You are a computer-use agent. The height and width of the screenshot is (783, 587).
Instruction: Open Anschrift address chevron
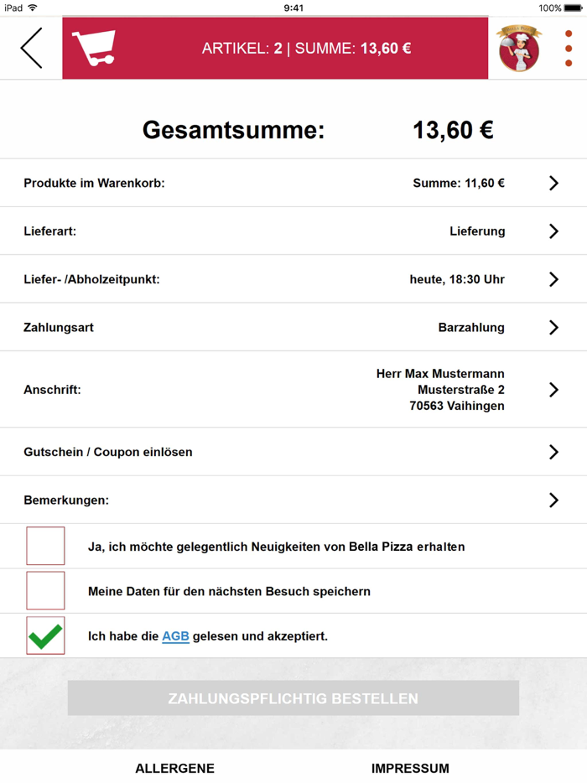(x=553, y=390)
